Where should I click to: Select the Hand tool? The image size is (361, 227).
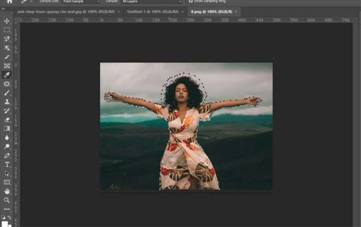click(x=7, y=191)
